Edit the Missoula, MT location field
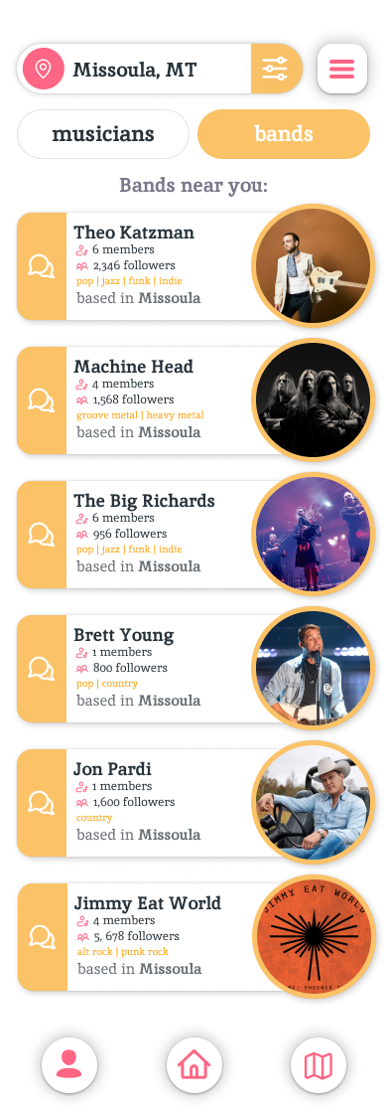This screenshot has height=1114, width=387. [x=135, y=70]
